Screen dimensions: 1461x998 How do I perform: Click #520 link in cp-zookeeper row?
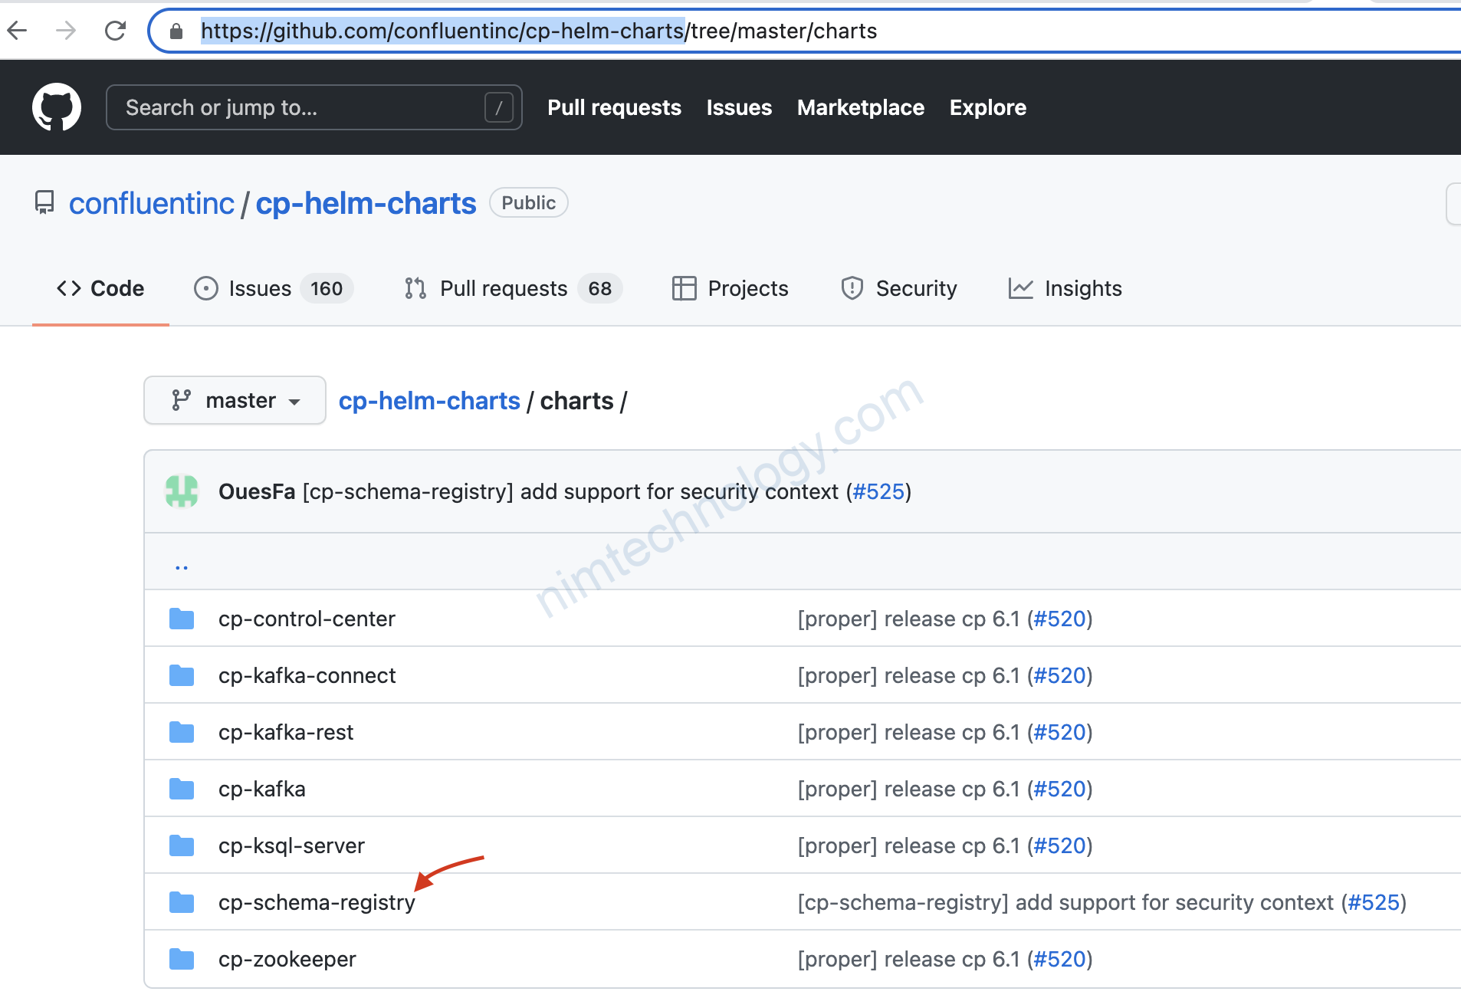(1060, 959)
